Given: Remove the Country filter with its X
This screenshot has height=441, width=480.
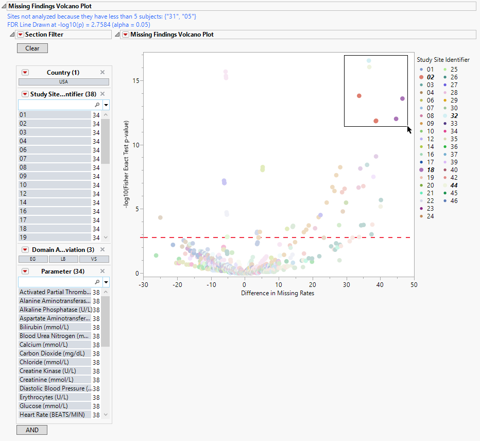Looking at the screenshot, I should 102,73.
